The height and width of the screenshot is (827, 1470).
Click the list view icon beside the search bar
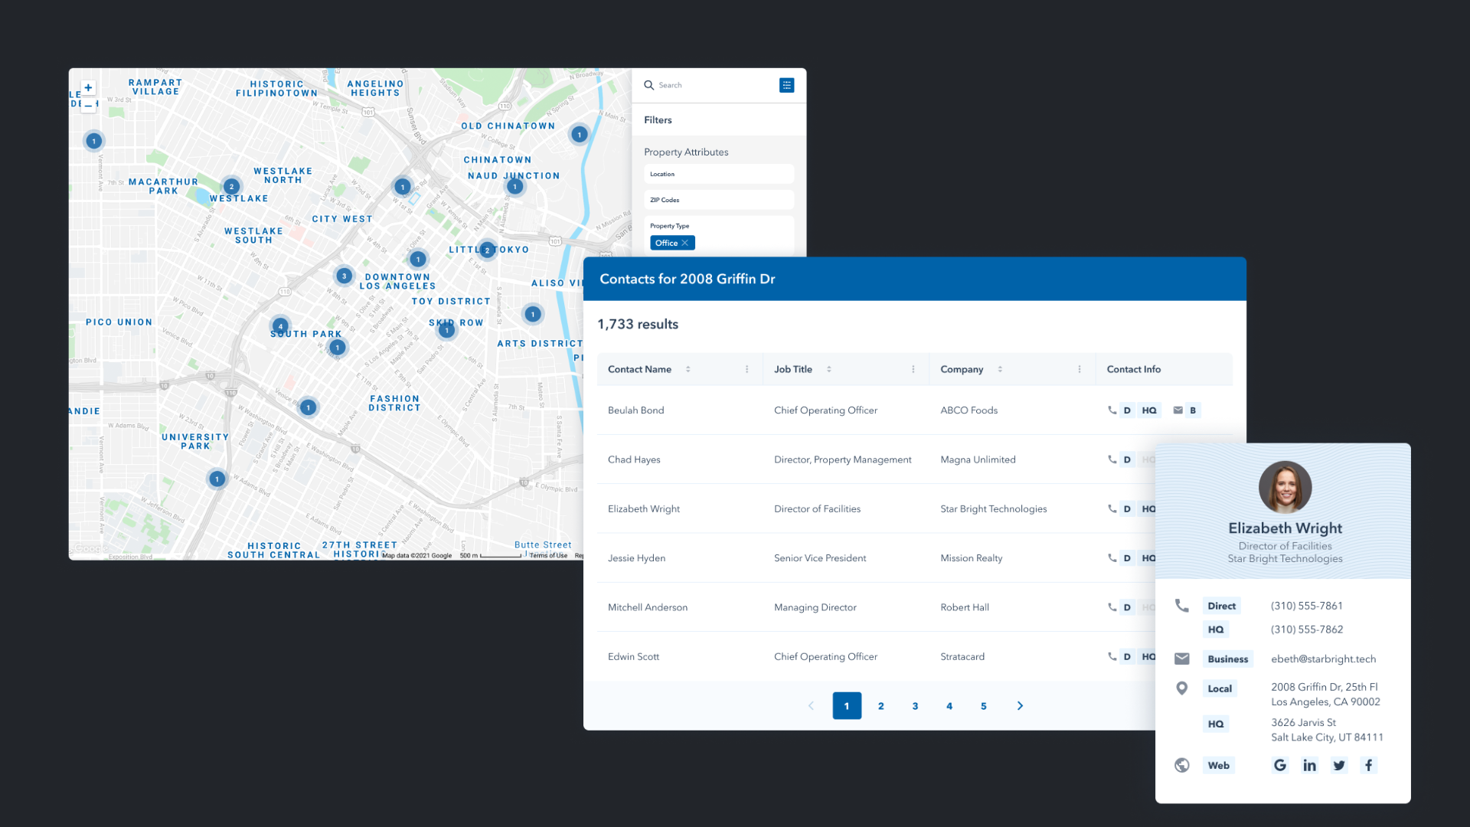coord(787,85)
